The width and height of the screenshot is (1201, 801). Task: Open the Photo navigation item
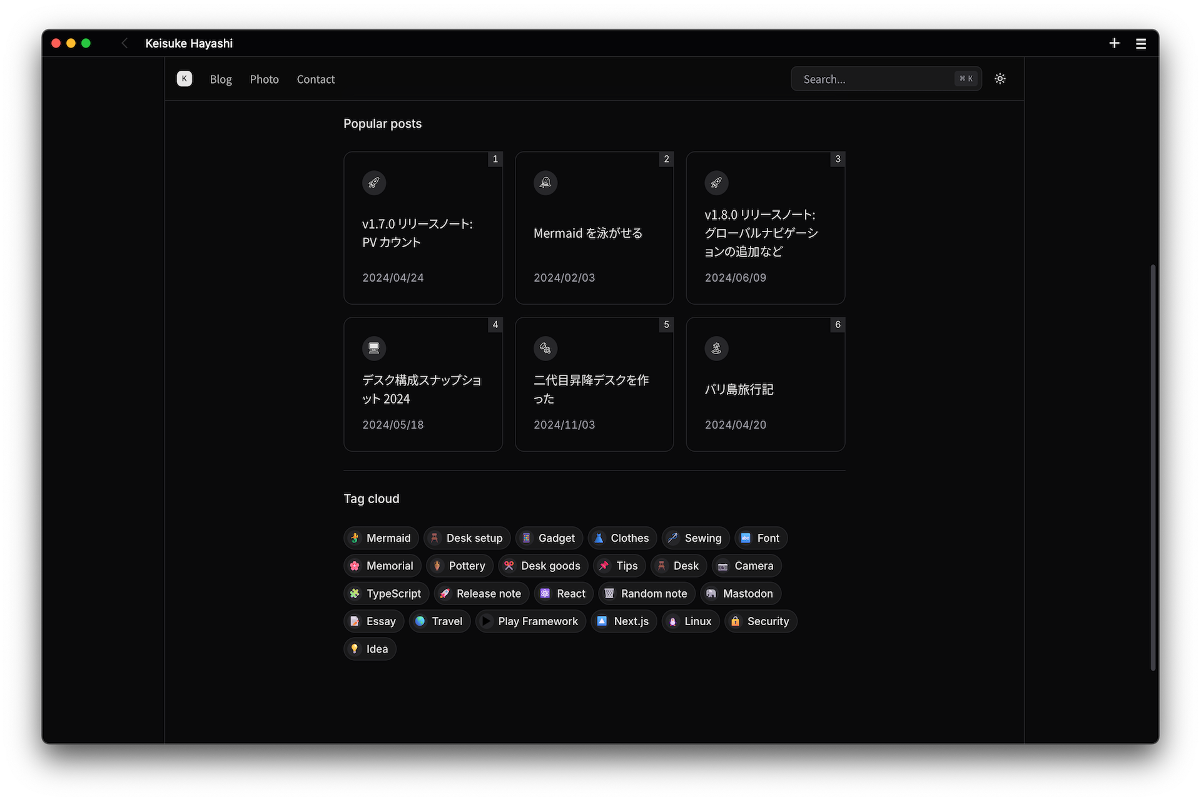tap(264, 79)
